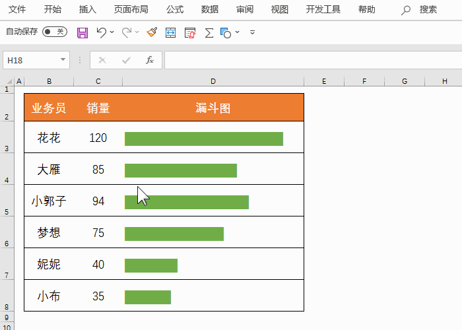Image resolution: width=462 pixels, height=330 pixels.
Task: Click the sales value 120
Action: pyautogui.click(x=98, y=137)
